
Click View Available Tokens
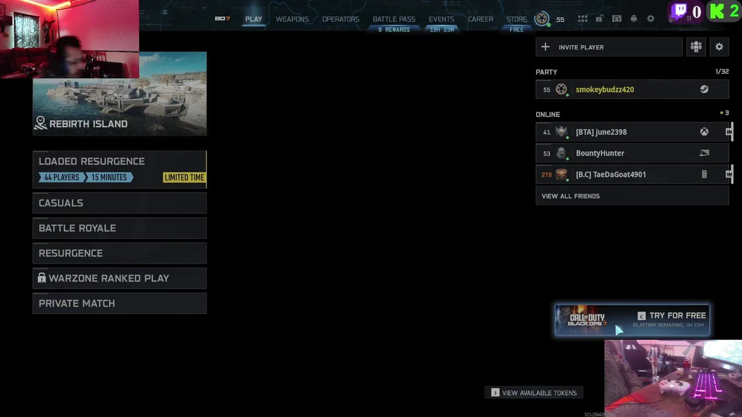click(534, 393)
